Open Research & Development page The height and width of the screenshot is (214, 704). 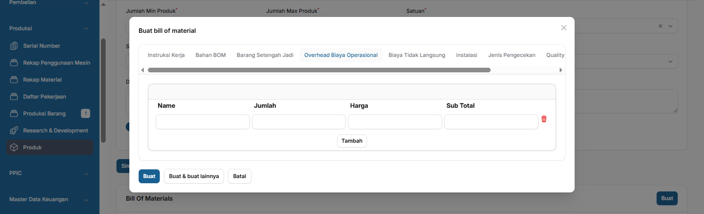coord(56,130)
